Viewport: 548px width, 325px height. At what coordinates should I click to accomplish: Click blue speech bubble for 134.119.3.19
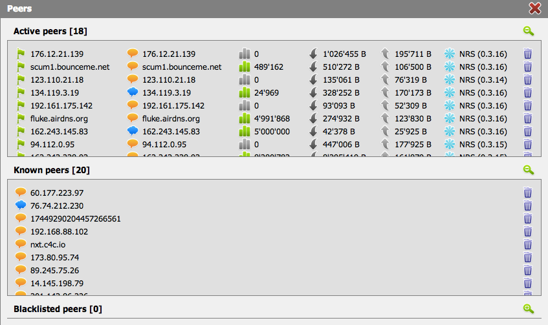point(133,92)
